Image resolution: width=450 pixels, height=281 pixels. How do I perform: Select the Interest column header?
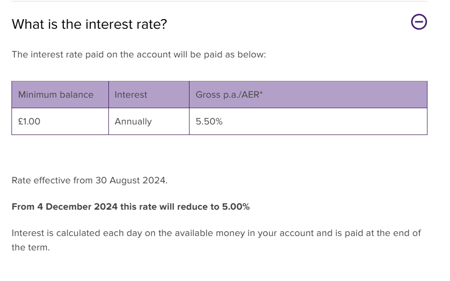(149, 94)
